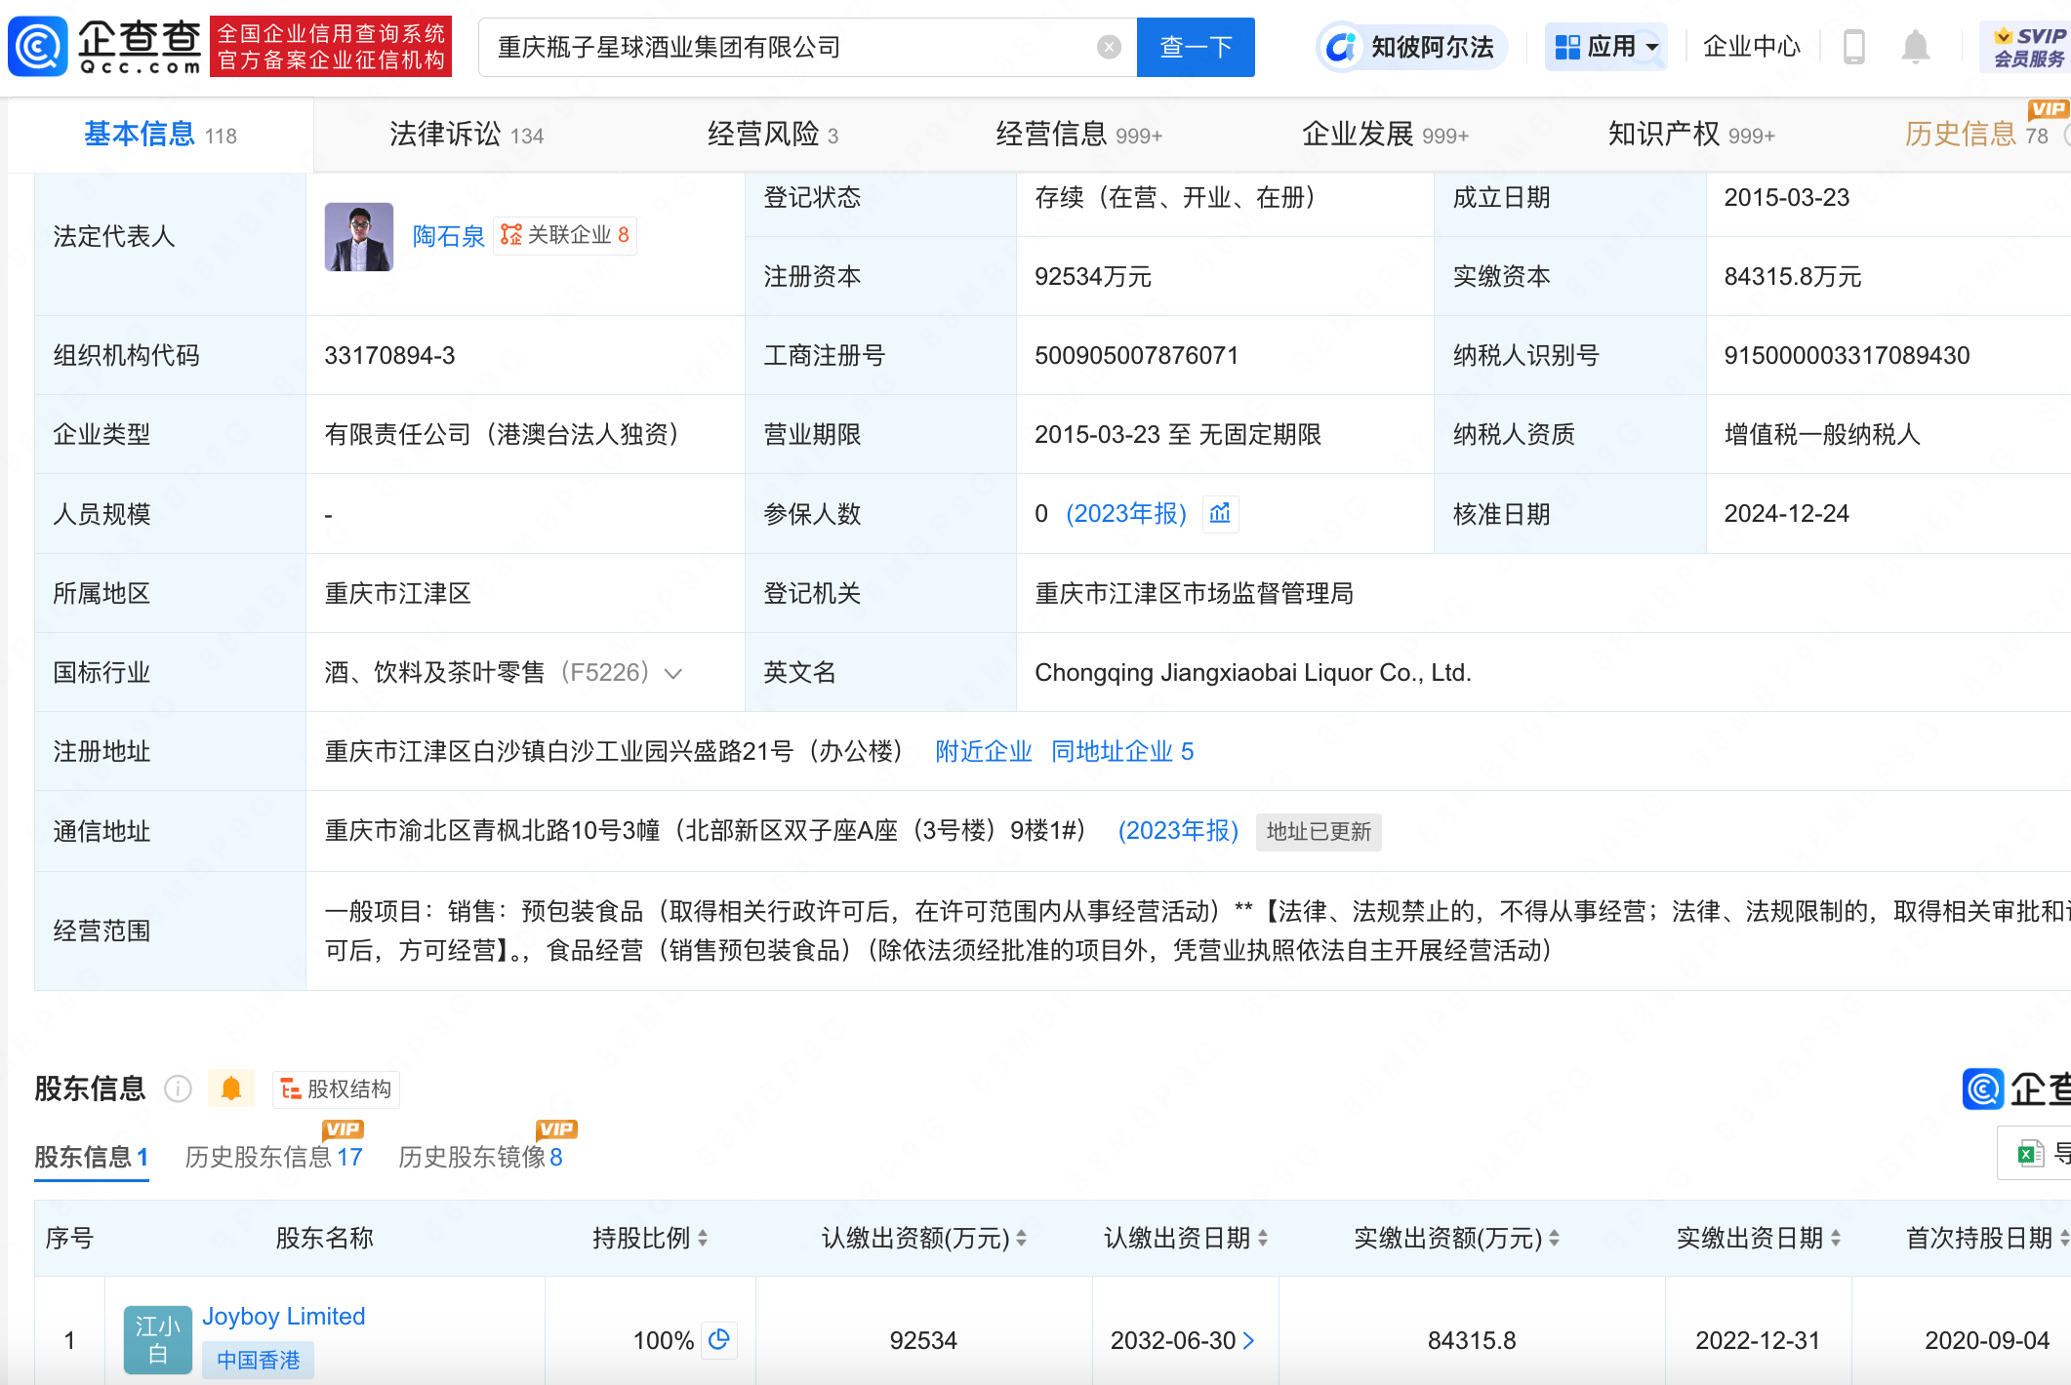Open 附近企业 nearby companies link
The height and width of the screenshot is (1385, 2071).
click(983, 752)
